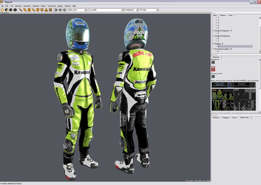The image size is (261, 185).
Task: Click the third cube toolbar icon
Action: coord(11,10)
